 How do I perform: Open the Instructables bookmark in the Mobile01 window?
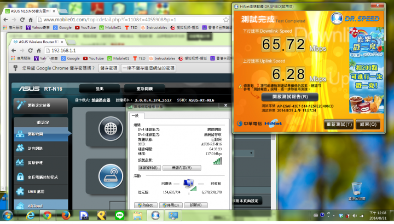point(154,27)
